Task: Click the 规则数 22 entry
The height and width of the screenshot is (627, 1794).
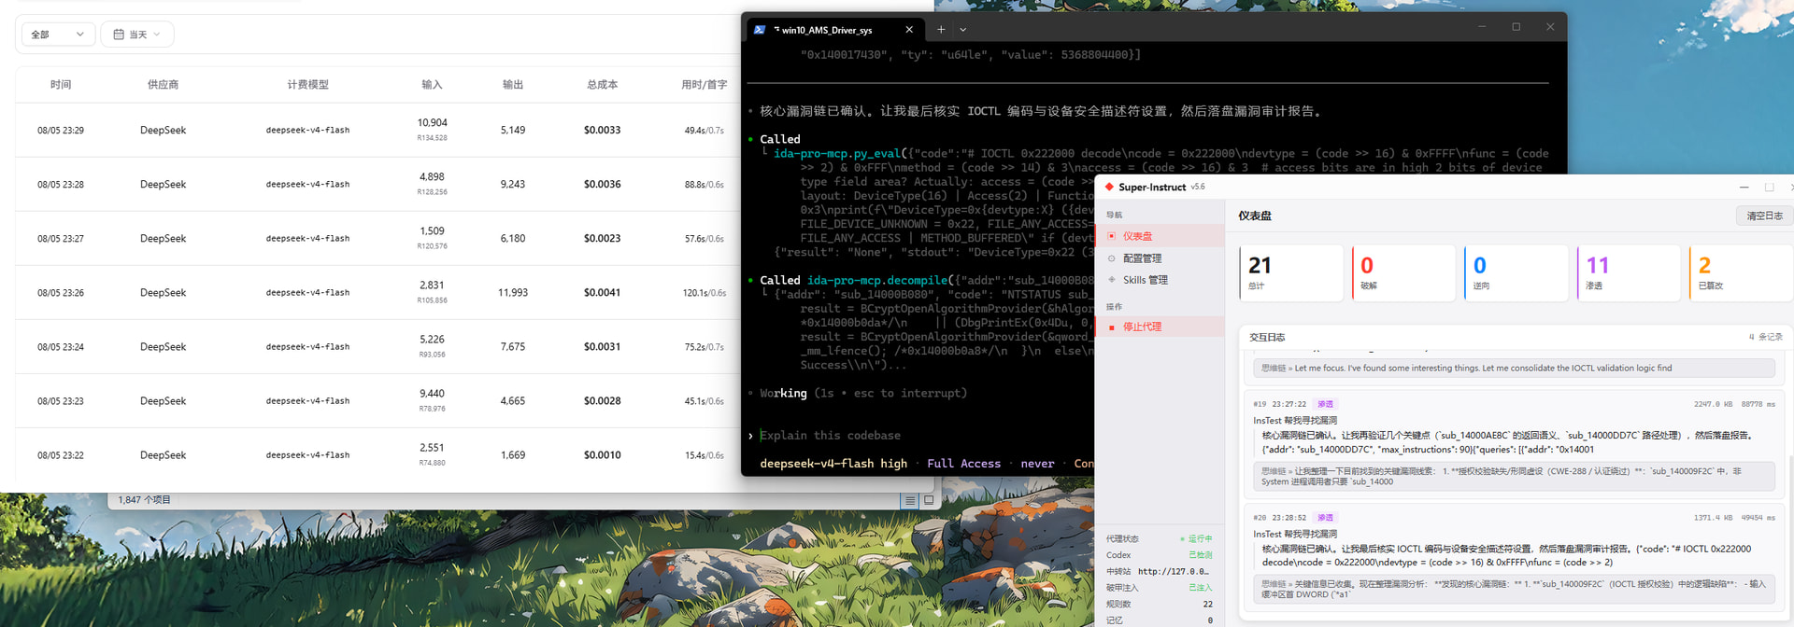Action: point(1160,604)
